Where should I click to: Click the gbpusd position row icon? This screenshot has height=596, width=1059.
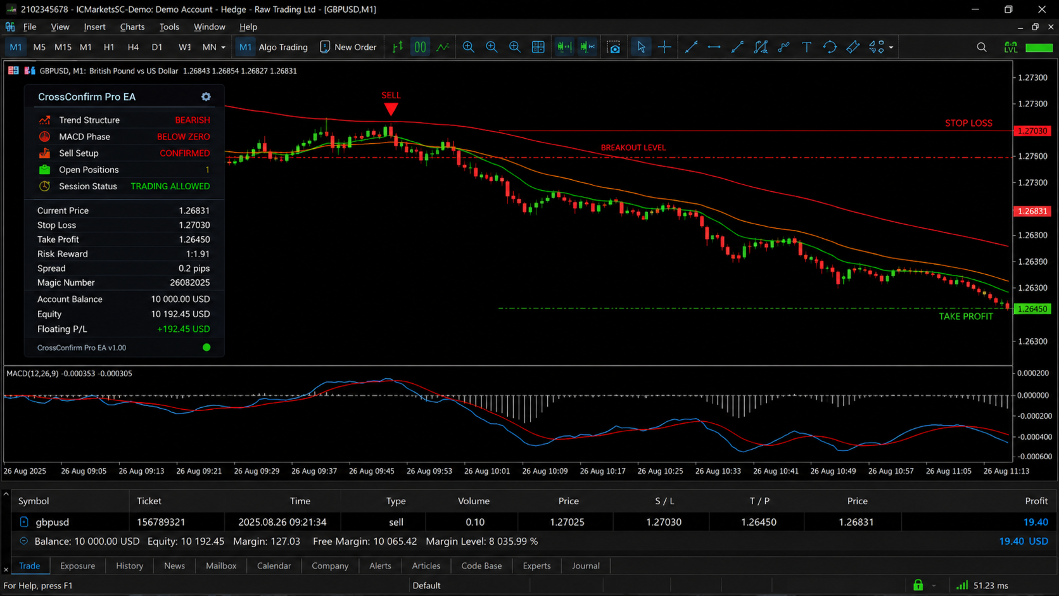point(24,522)
